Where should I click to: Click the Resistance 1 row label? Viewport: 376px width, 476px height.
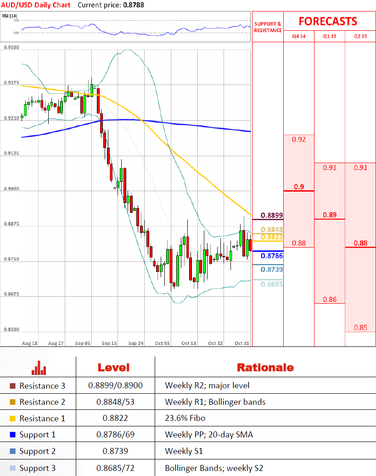point(42,418)
